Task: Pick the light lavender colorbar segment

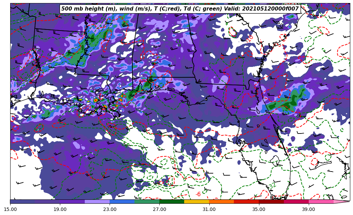Action: pyautogui.click(x=97, y=201)
